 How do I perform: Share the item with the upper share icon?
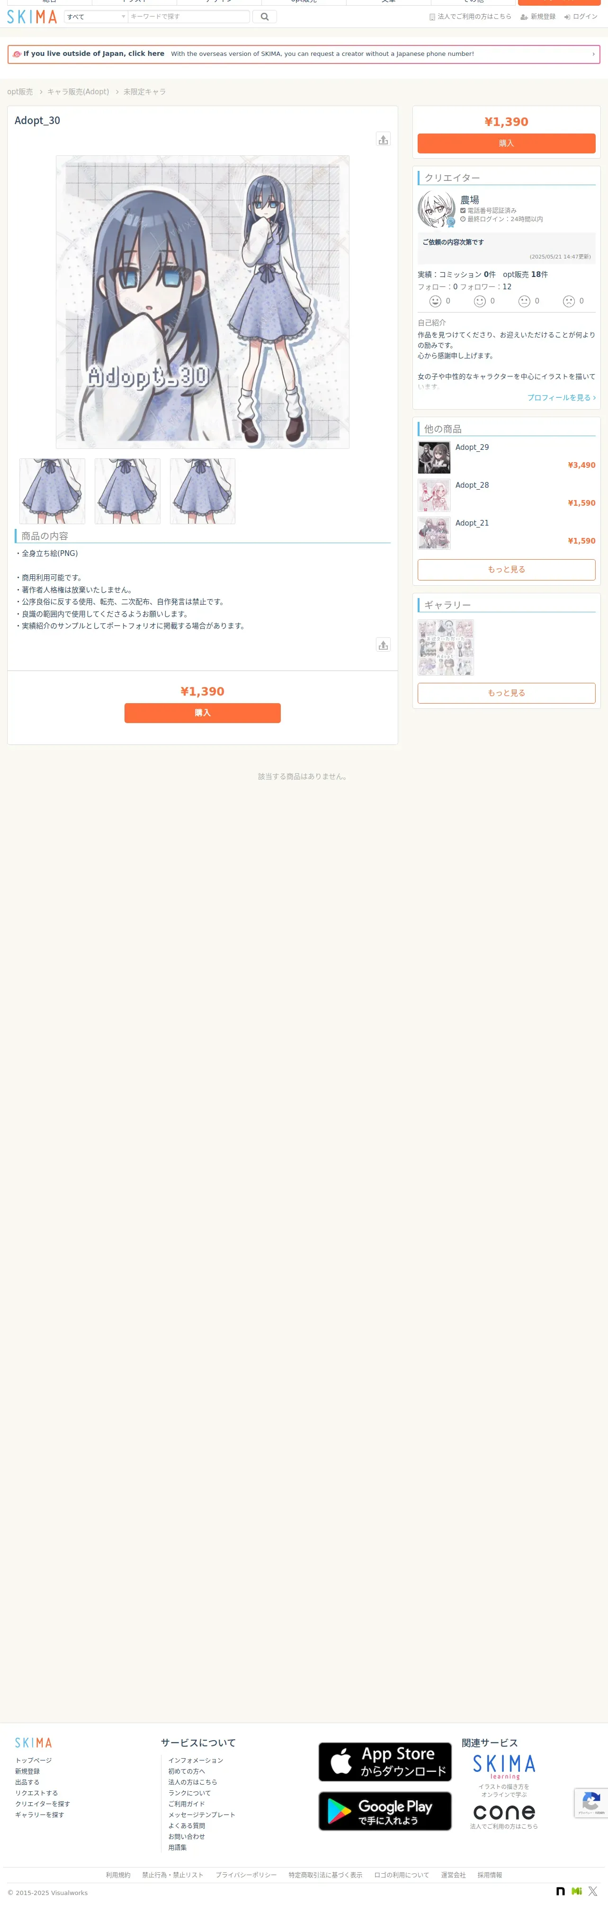(x=383, y=139)
